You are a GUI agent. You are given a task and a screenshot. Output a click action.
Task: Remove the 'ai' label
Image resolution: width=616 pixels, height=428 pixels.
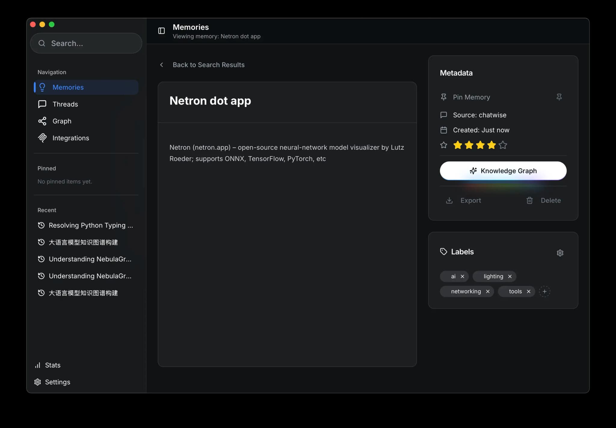click(462, 276)
